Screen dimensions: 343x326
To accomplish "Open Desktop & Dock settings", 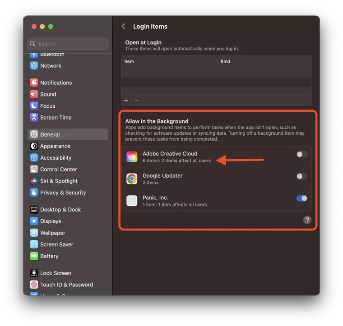I will click(x=68, y=210).
